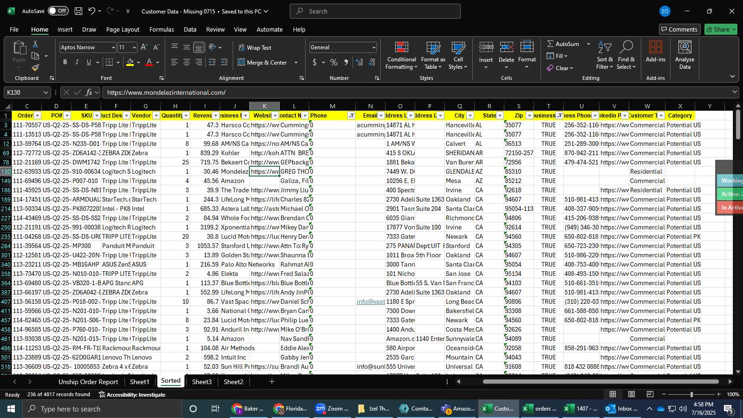
Task: Open Phone column filter dropdown
Action: click(351, 116)
